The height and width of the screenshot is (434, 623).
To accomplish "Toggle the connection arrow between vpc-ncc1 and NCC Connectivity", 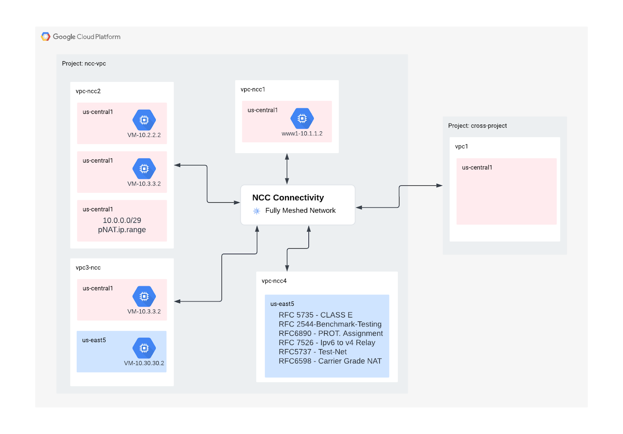I will pyautogui.click(x=287, y=168).
